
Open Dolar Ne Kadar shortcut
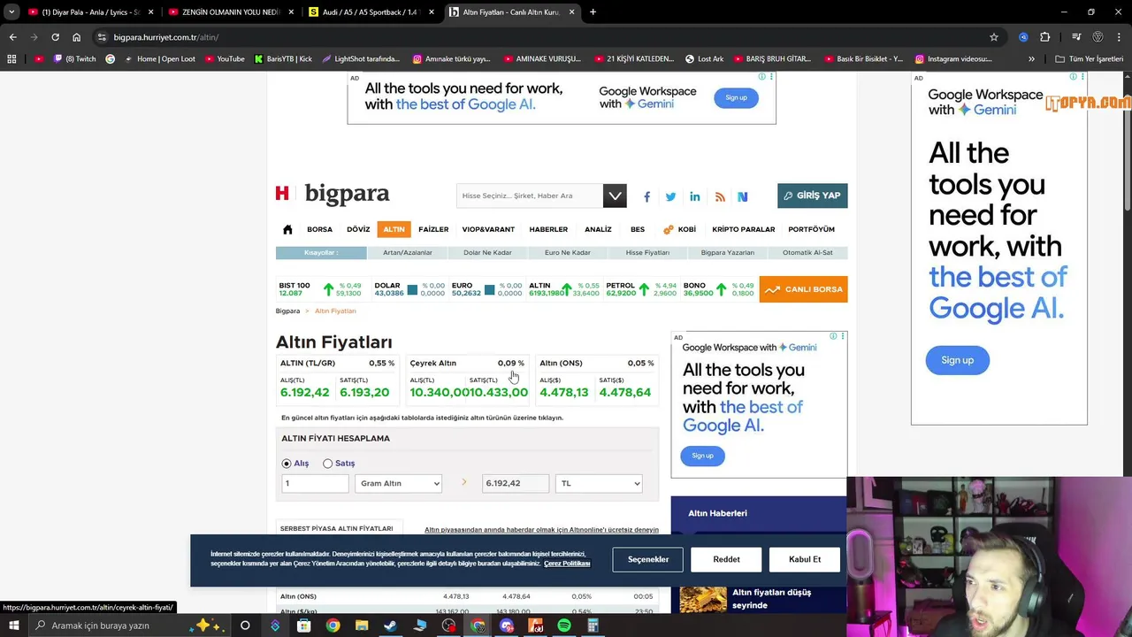click(487, 253)
